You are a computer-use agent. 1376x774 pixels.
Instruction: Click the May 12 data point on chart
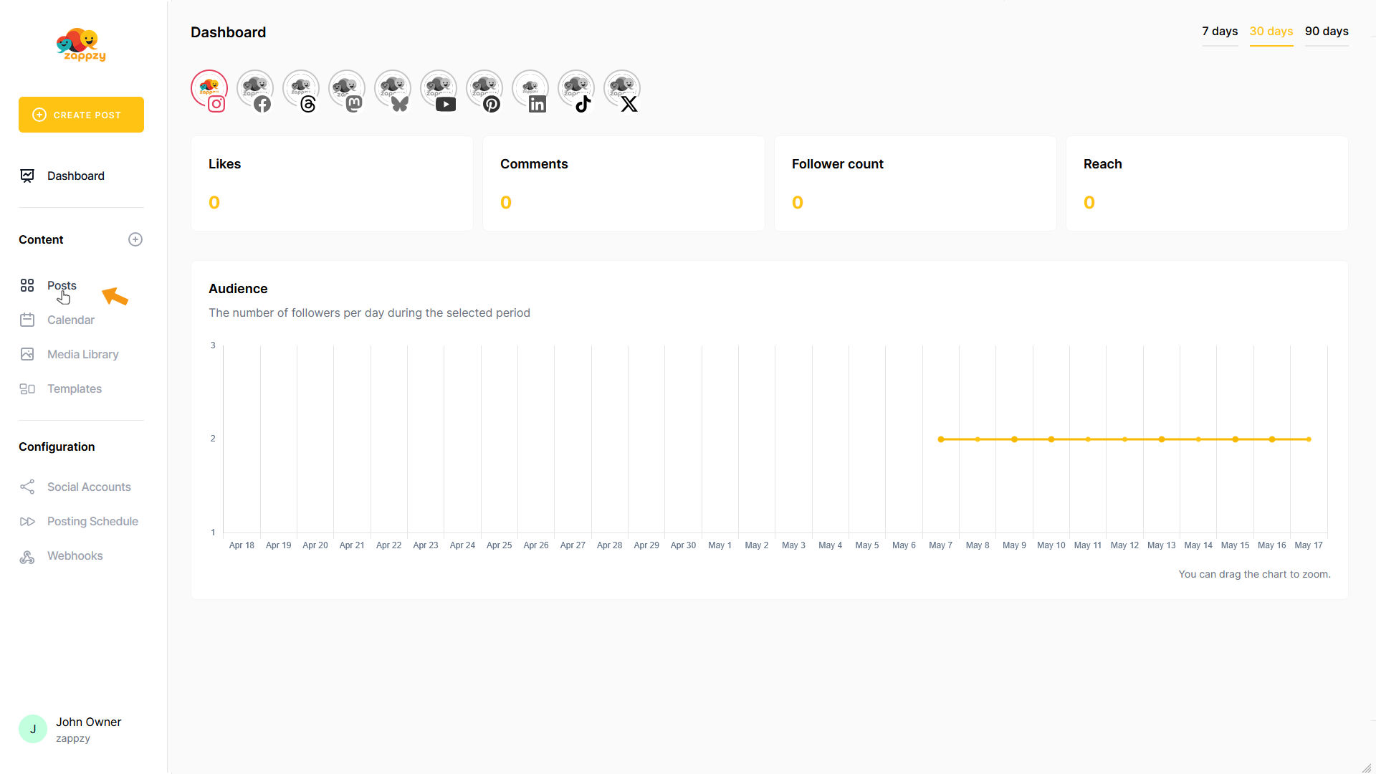point(1124,439)
